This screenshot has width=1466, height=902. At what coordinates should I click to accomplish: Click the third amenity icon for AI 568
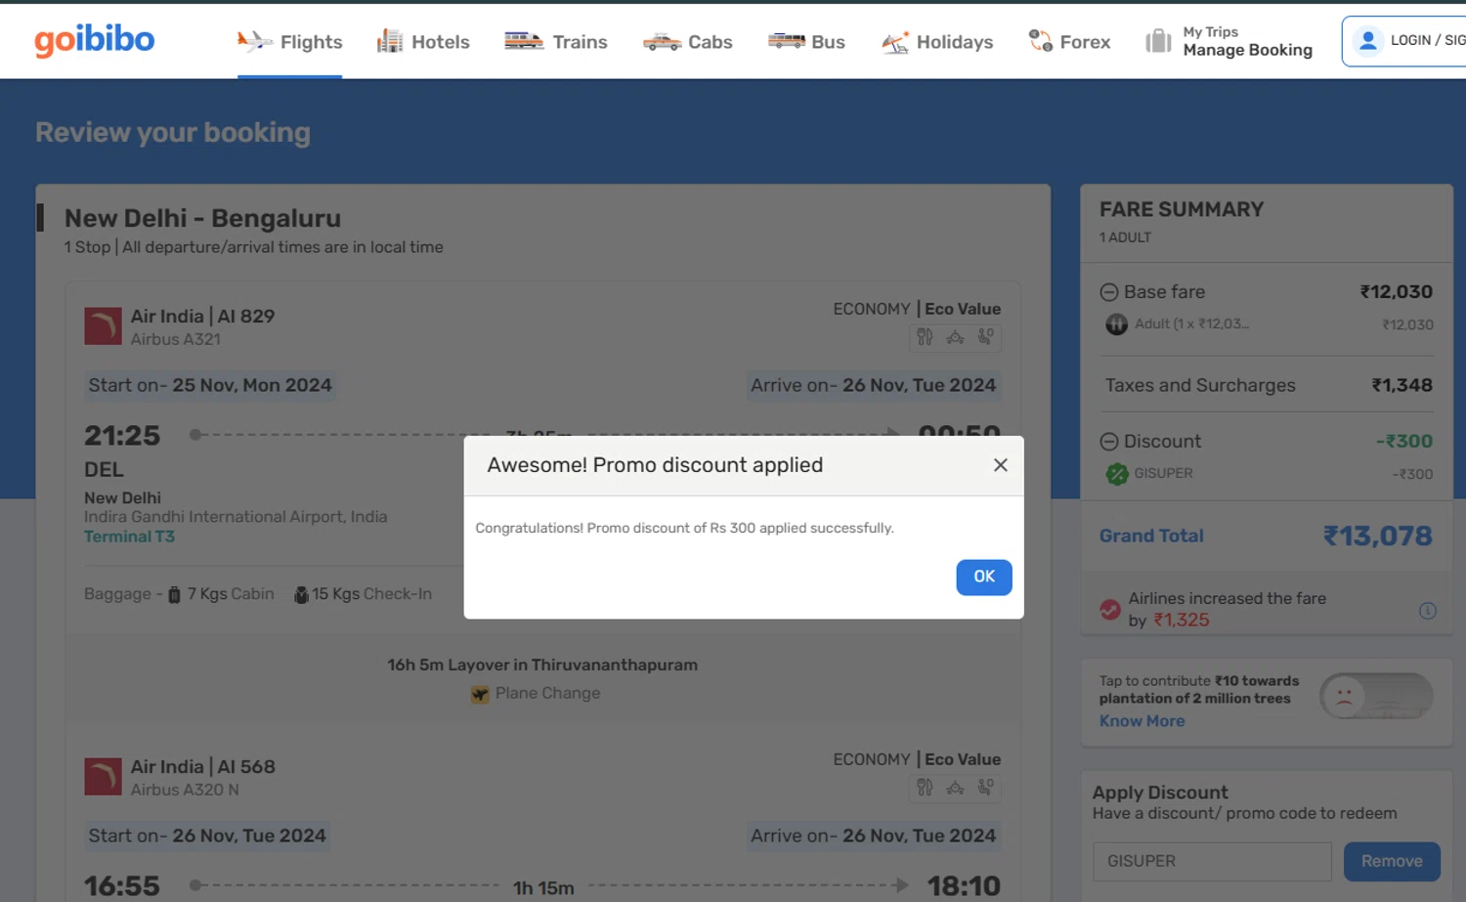986,788
